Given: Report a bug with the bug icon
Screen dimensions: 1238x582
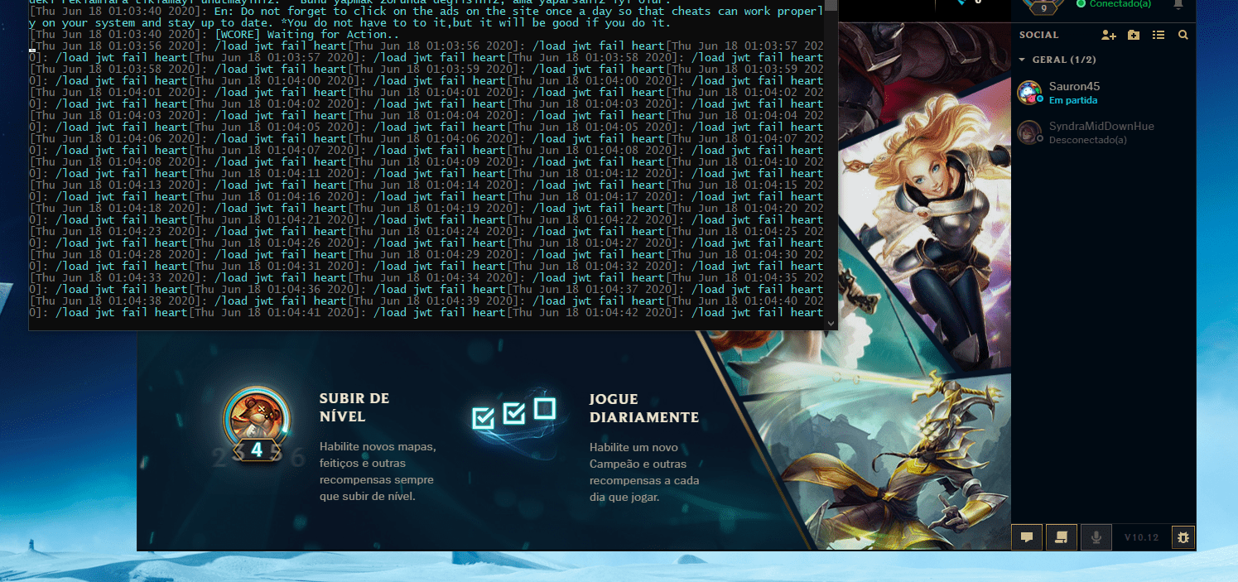Looking at the screenshot, I should [x=1183, y=537].
